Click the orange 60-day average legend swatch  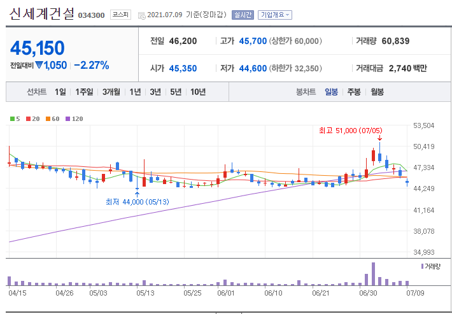tap(48, 119)
